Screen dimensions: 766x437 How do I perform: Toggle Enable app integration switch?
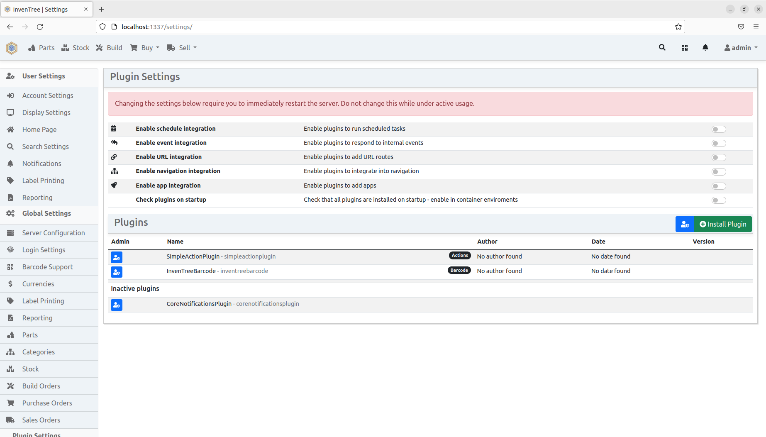(x=719, y=186)
